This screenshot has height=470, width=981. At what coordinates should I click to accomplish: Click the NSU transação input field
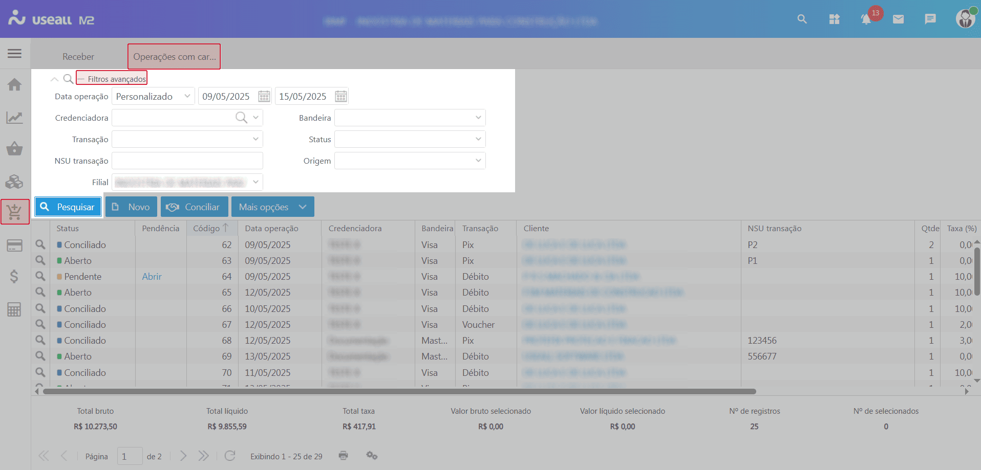tap(187, 161)
